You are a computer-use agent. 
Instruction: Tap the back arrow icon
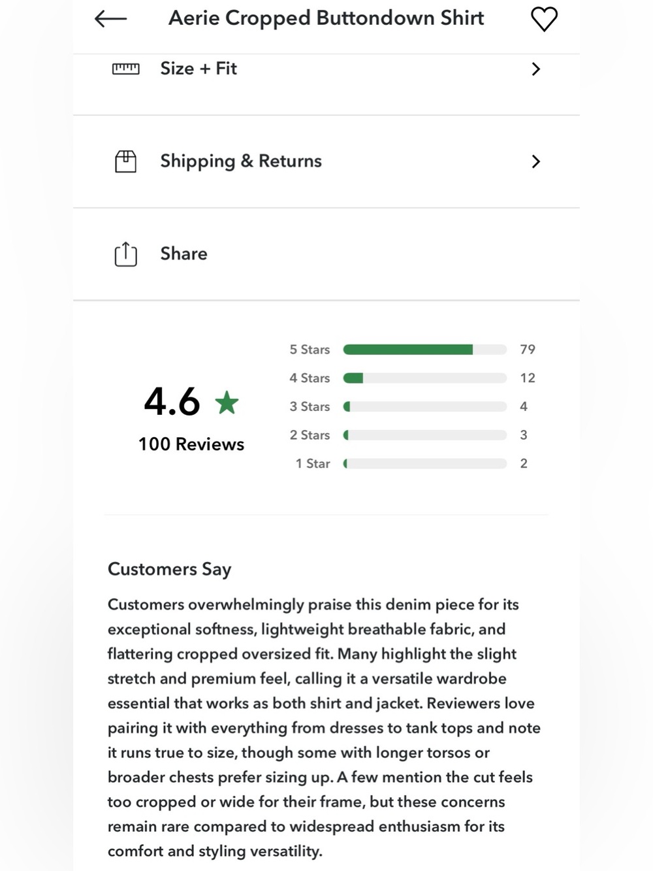pos(110,19)
